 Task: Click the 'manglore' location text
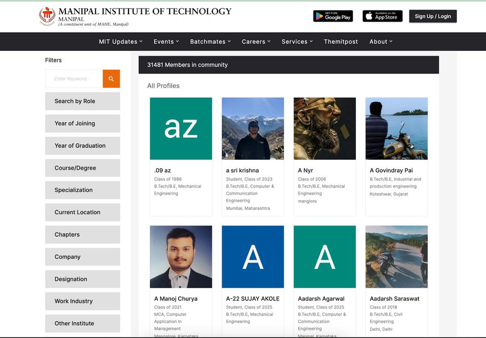(x=307, y=201)
